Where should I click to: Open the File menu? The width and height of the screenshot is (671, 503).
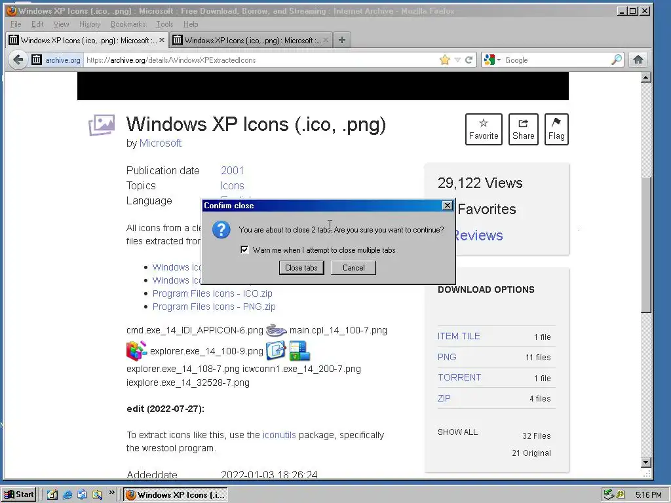point(16,24)
